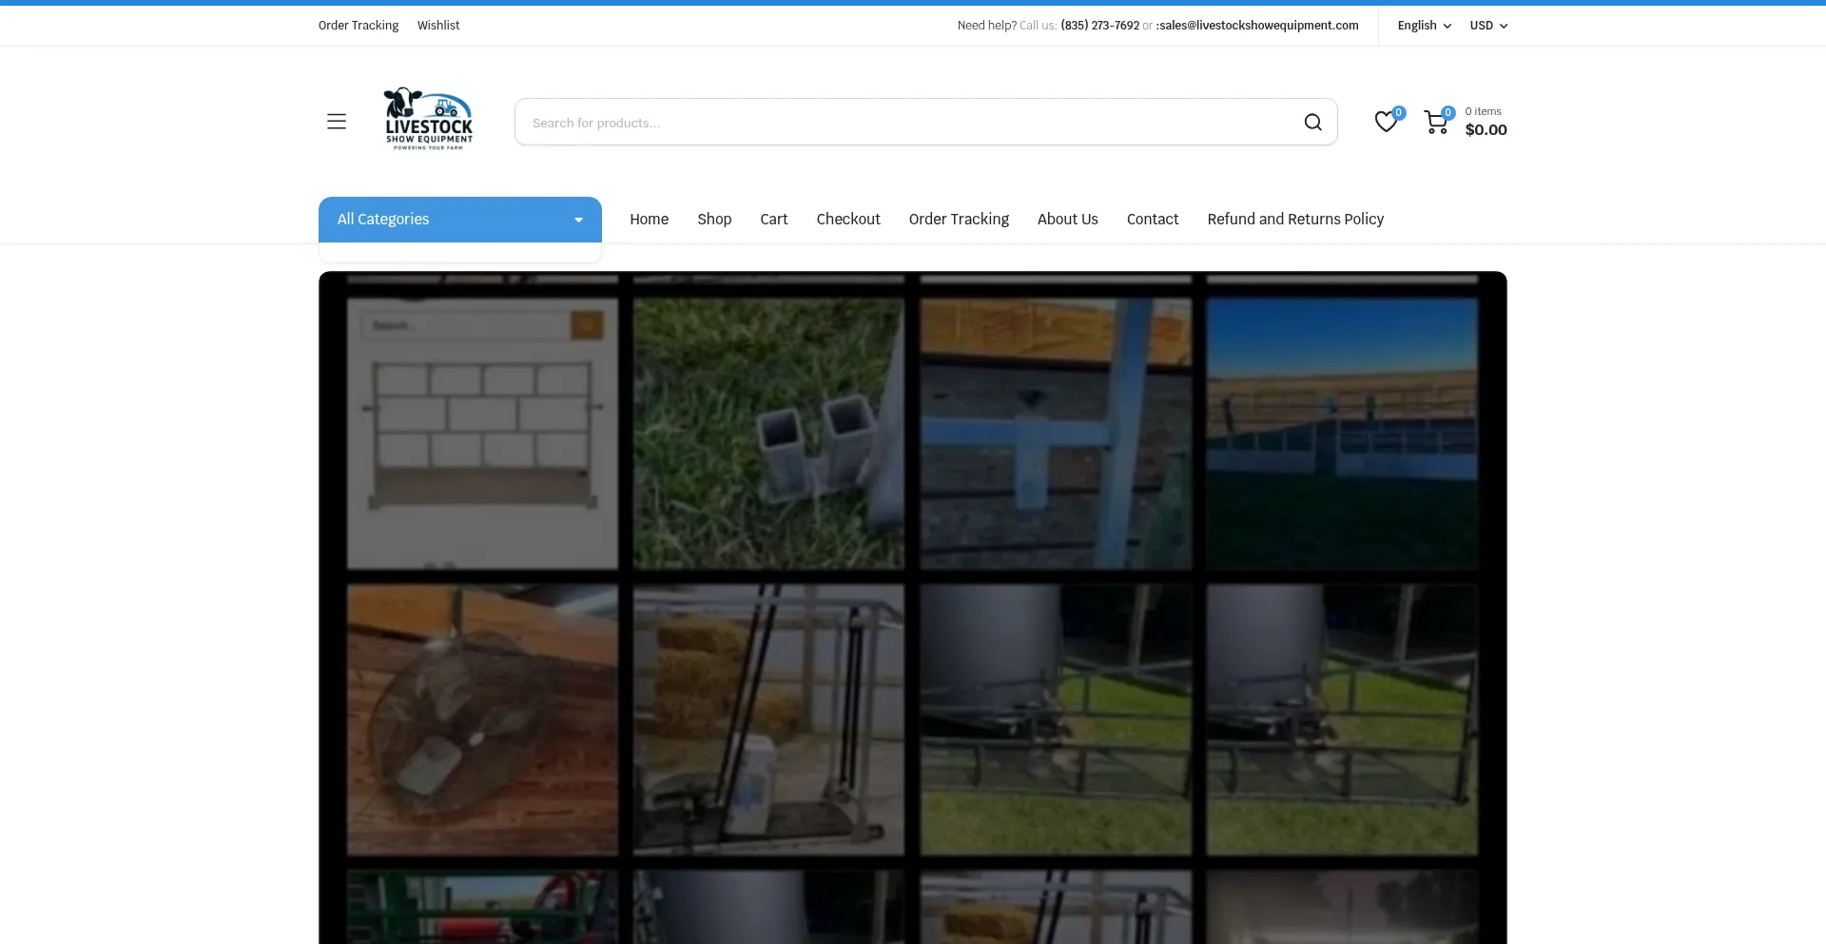The height and width of the screenshot is (944, 1826).
Task: Open the About Us page
Action: 1067,220
